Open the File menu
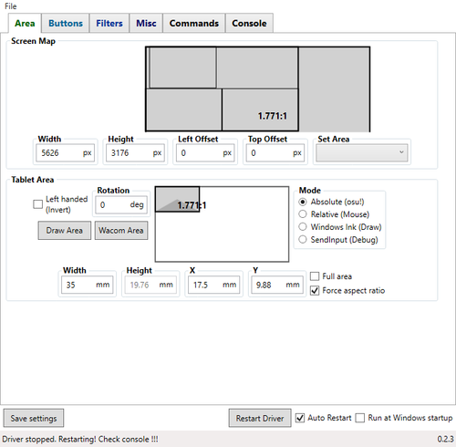456x447 pixels. coord(11,6)
